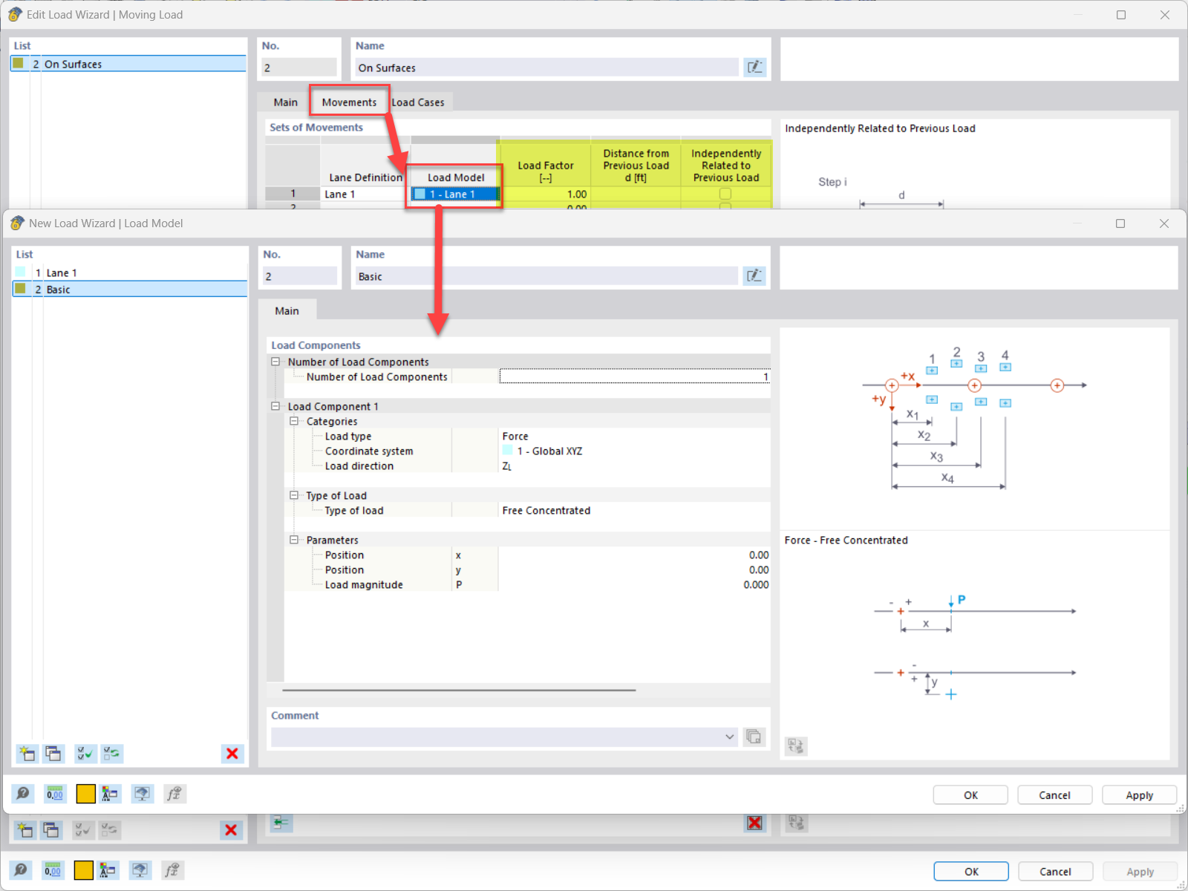Open the display properties icon beside the color swatch

111,793
